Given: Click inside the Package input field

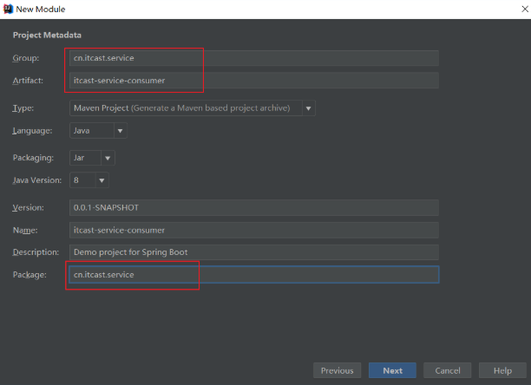Looking at the screenshot, I should point(253,275).
